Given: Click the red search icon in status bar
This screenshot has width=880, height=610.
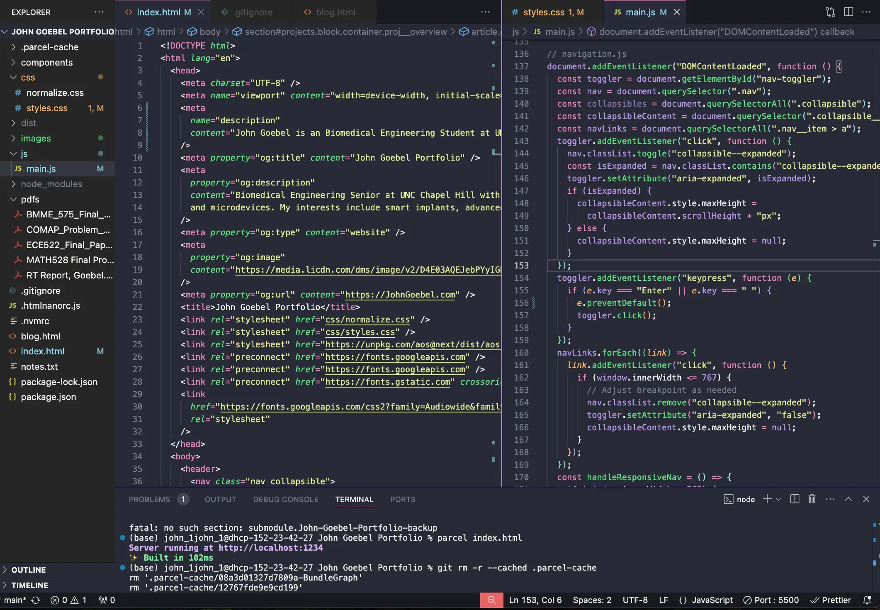Looking at the screenshot, I should point(491,600).
